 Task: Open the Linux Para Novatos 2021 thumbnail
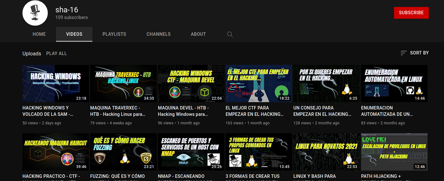click(327, 152)
